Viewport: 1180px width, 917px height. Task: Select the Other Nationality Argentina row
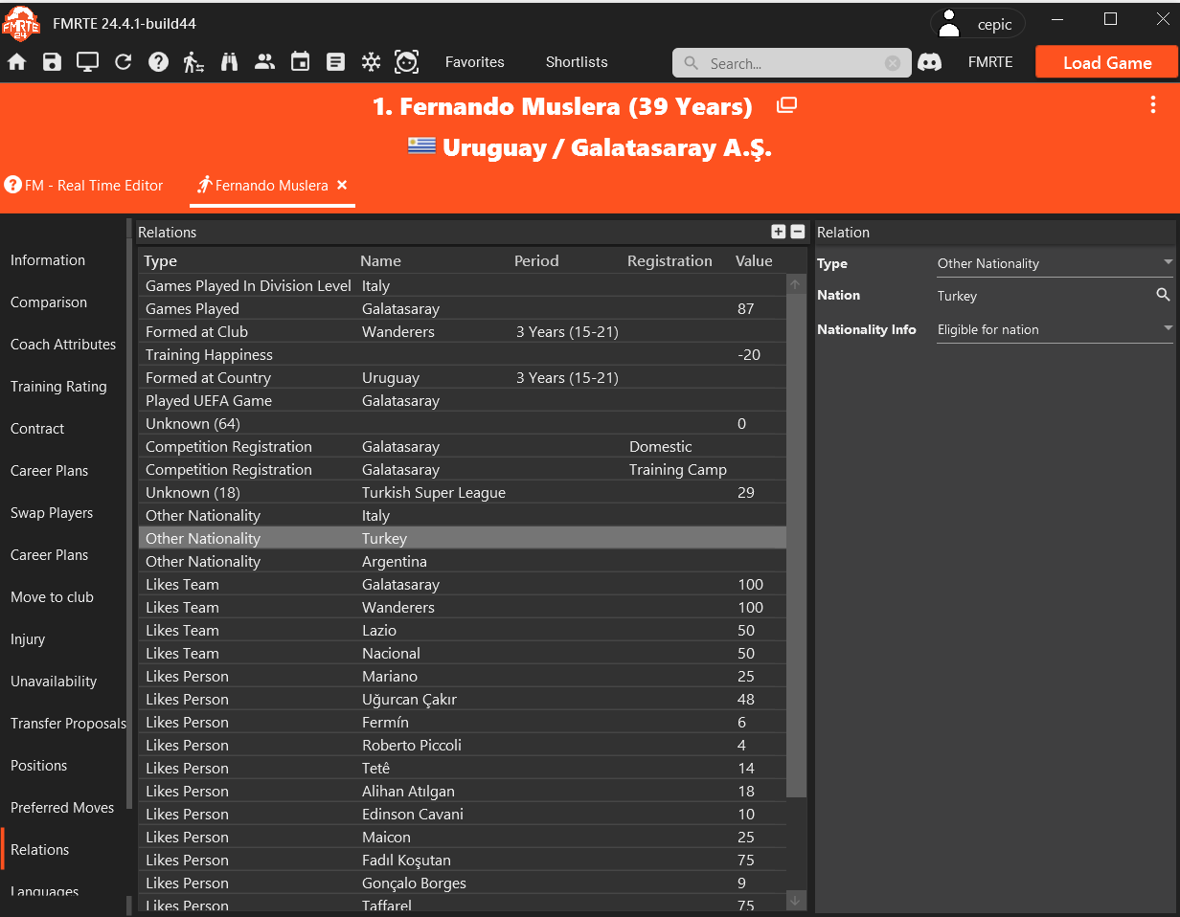coord(463,562)
